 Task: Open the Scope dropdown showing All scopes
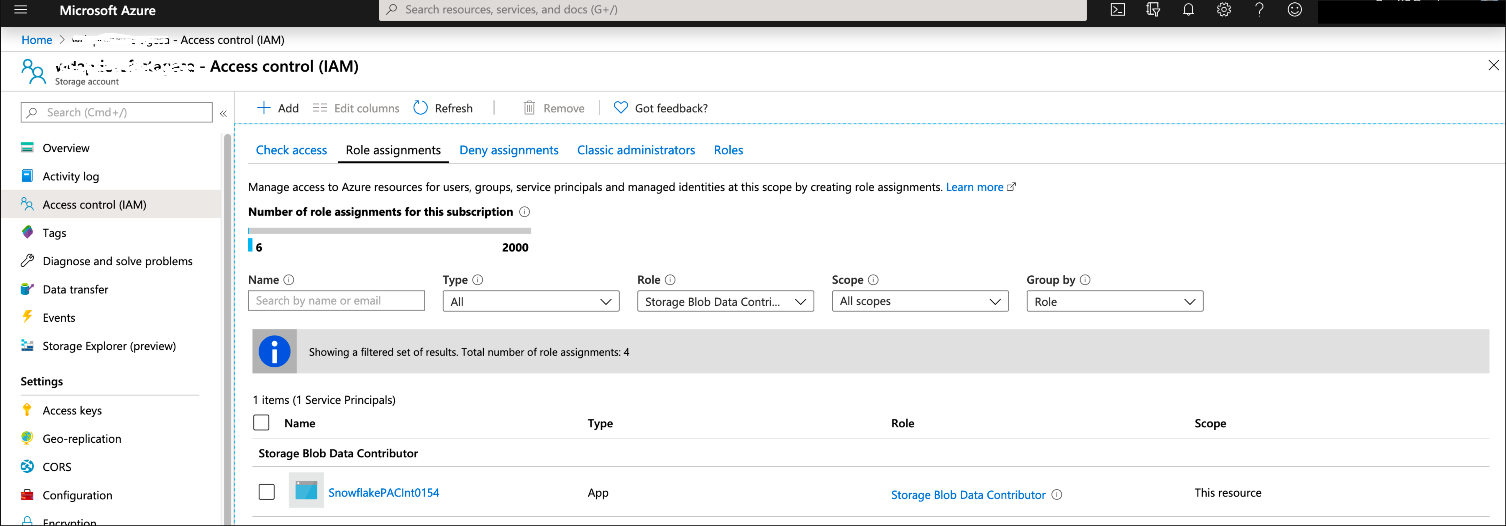click(920, 301)
